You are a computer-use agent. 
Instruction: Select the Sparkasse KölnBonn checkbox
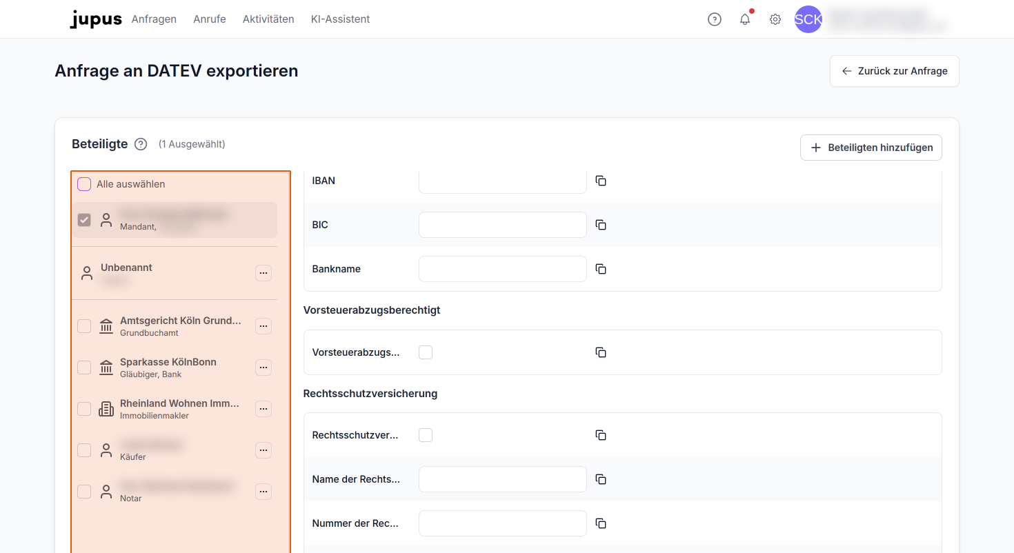tap(84, 368)
